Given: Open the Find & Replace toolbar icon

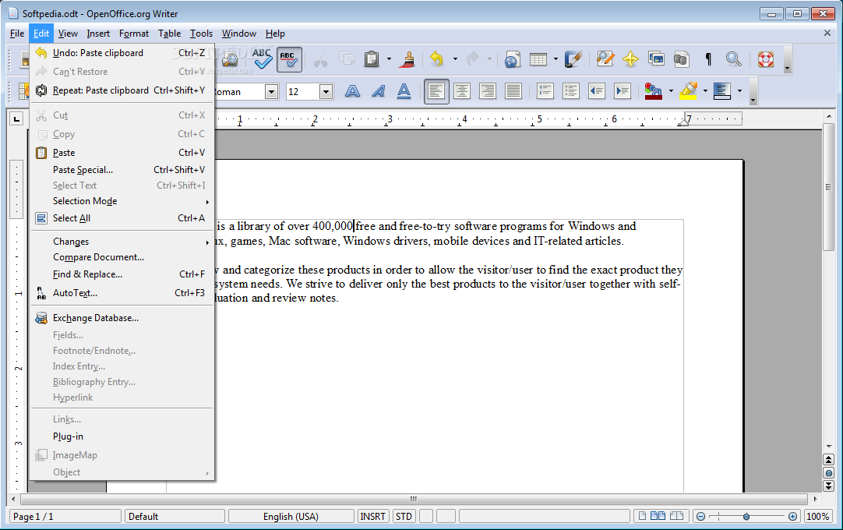Looking at the screenshot, I should [x=605, y=59].
